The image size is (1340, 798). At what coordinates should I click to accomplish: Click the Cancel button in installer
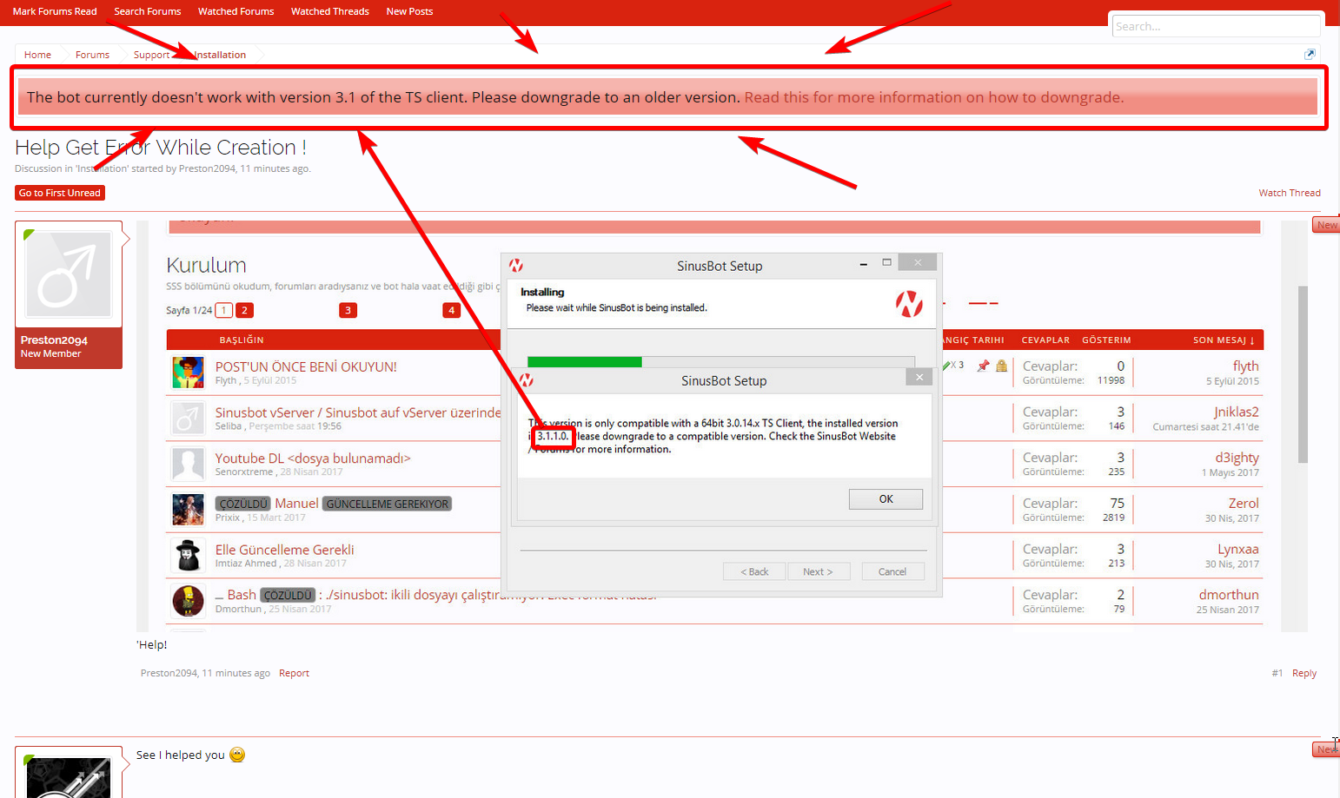click(892, 571)
